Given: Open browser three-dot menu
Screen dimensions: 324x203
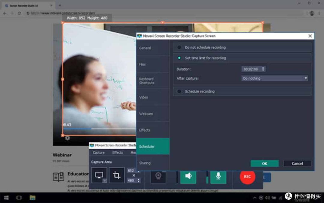Looking at the screenshot, I should (319, 13).
